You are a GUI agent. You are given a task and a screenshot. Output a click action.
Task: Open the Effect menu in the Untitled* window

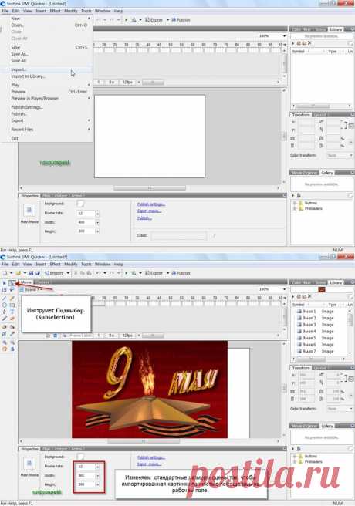56,264
